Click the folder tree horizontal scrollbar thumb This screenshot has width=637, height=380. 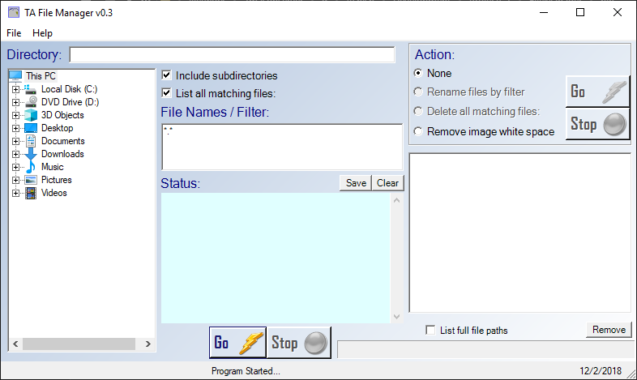tap(79, 344)
